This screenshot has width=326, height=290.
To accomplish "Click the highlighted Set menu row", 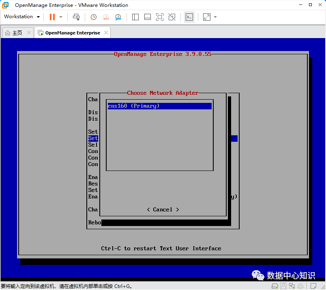I will click(x=93, y=139).
